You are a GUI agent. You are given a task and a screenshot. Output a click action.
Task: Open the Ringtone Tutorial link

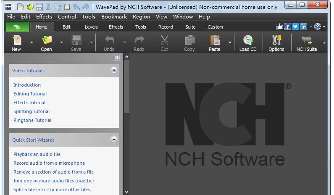coord(32,120)
